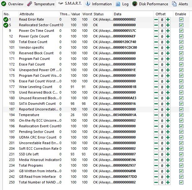This screenshot has width=192, height=190.
Task: Increase offset for Power On Time Count
Action: tap(168, 31)
